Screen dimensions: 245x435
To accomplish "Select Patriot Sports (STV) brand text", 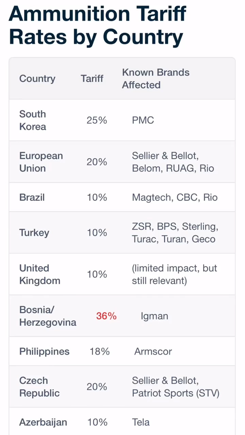I will [x=176, y=393].
